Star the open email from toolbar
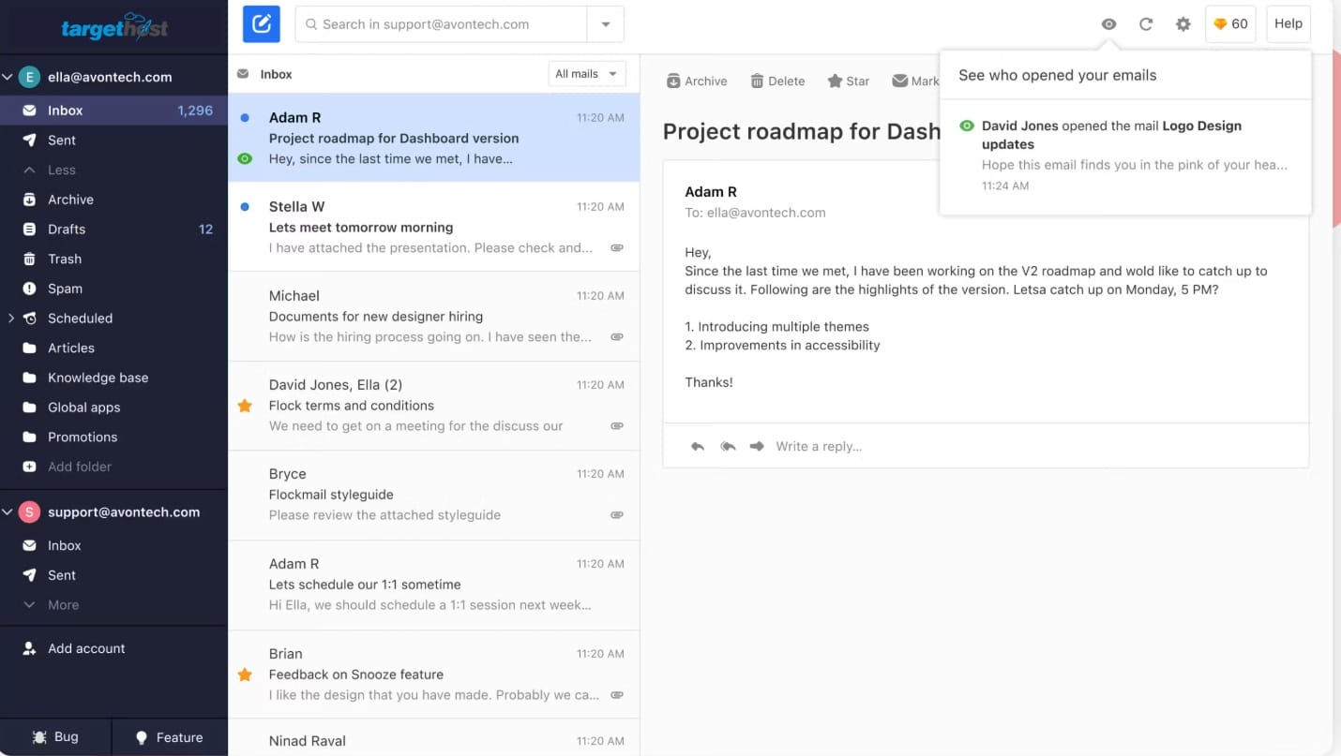 click(849, 82)
